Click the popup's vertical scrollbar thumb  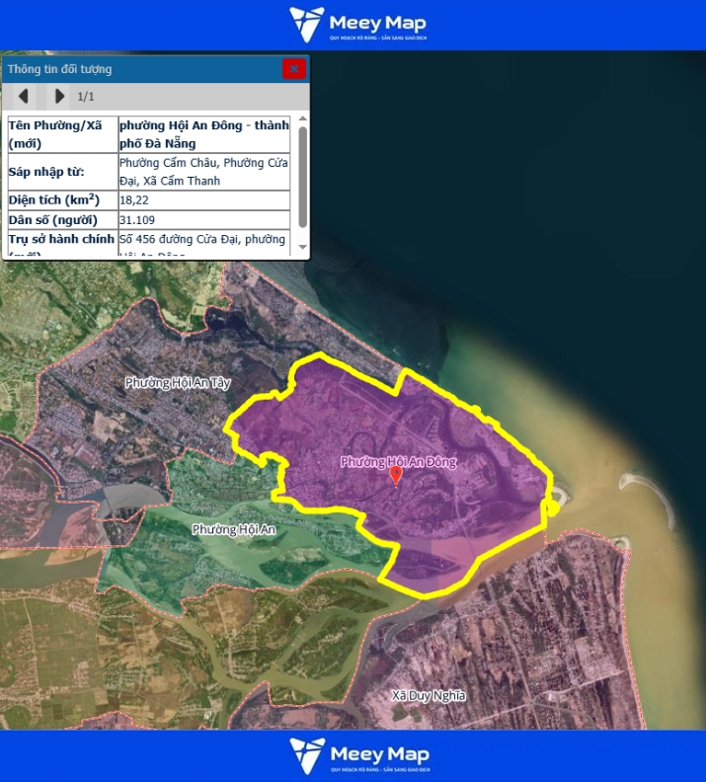point(302,178)
